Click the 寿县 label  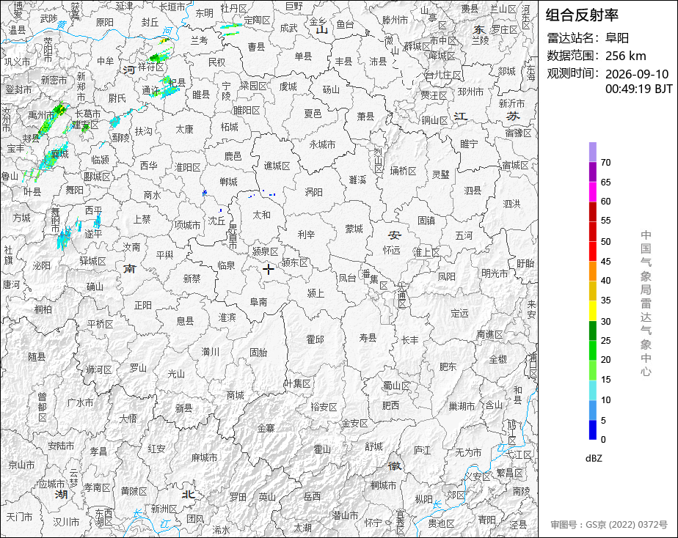pos(368,338)
